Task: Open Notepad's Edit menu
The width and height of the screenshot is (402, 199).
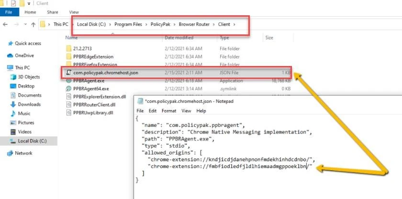Action: tap(153, 111)
